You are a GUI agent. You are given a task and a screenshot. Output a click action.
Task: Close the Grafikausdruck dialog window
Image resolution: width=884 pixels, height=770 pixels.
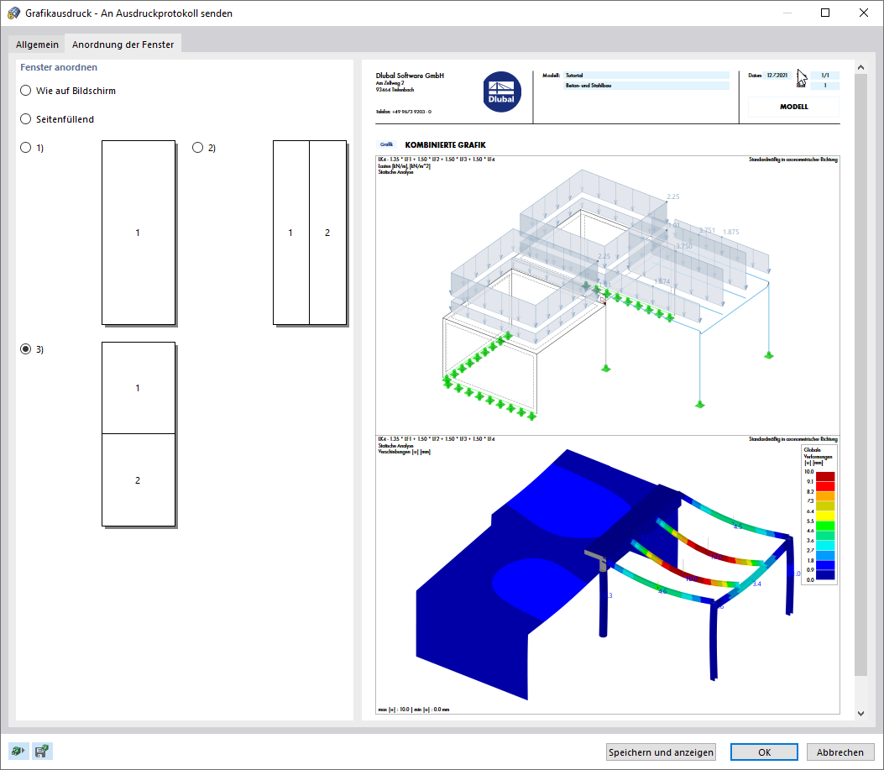[863, 13]
